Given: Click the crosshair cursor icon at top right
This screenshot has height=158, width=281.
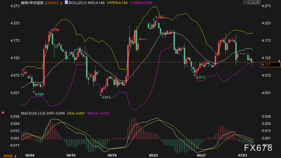Looking at the screenshot, I should coord(245,2).
